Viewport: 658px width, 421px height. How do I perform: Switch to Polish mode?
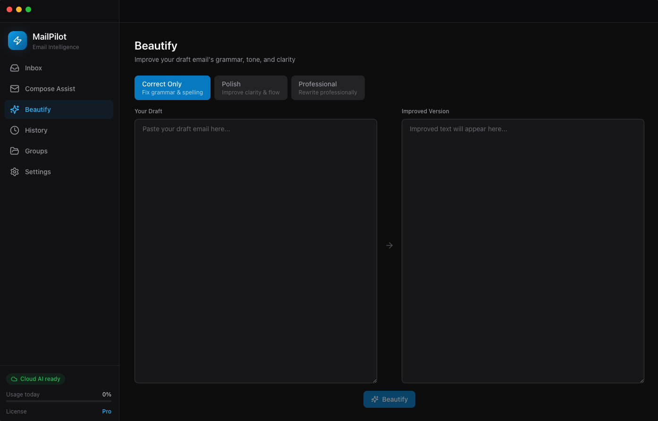251,88
